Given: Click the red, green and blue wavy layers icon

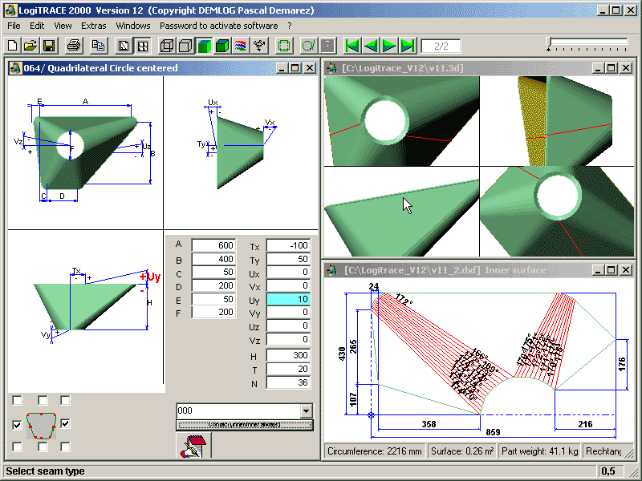Looking at the screenshot, I should [x=241, y=46].
